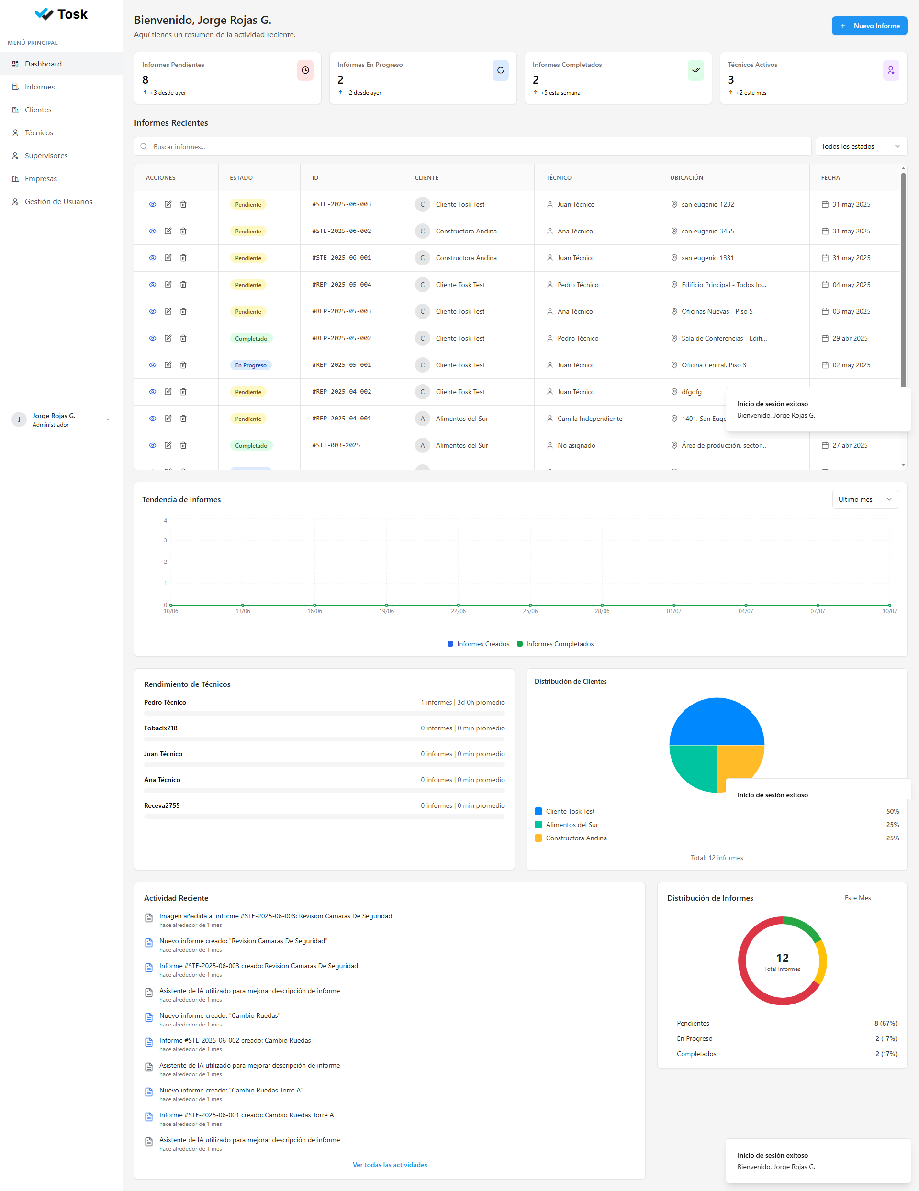Viewport: 919px width, 1191px height.
Task: View report #STE-2025-06-002 with eye icon
Action: tap(153, 231)
